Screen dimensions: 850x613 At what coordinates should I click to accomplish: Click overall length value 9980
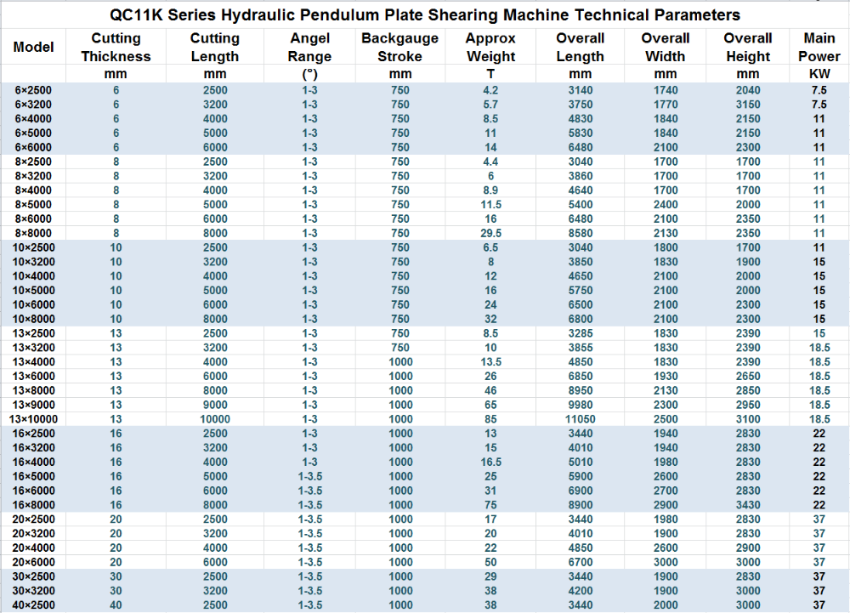click(580, 405)
